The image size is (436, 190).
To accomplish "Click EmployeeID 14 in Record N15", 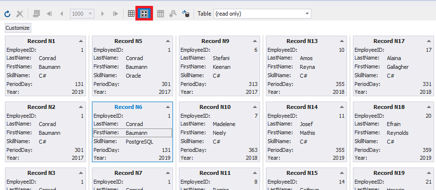I will [342, 182].
